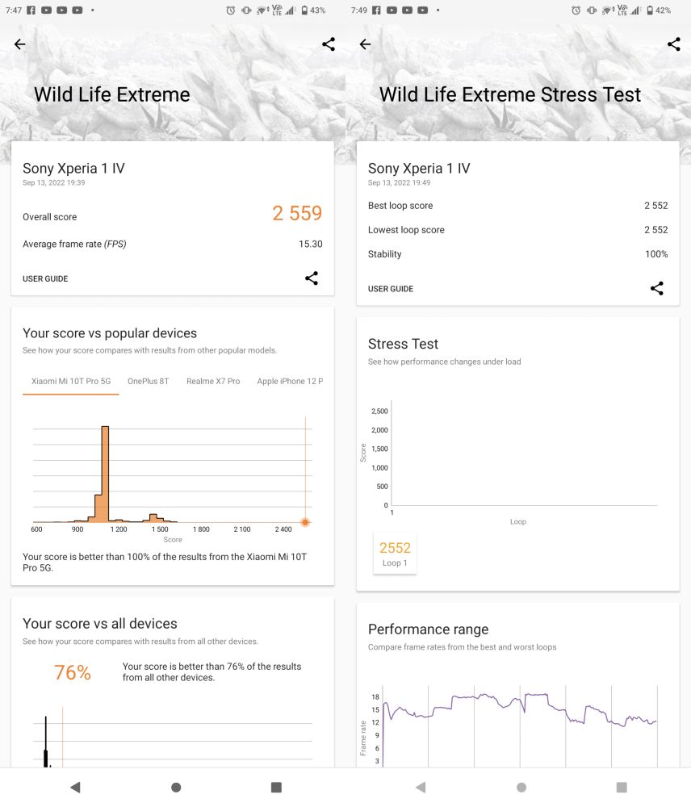Share result beside USER GUIDE in Stability card

click(657, 288)
